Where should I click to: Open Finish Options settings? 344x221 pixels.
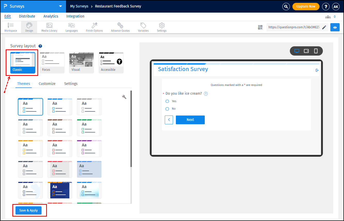(94, 27)
